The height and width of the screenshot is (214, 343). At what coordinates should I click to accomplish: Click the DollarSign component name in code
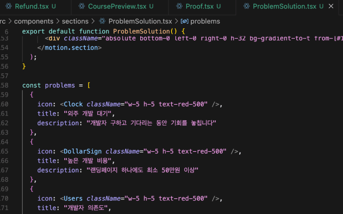point(83,151)
